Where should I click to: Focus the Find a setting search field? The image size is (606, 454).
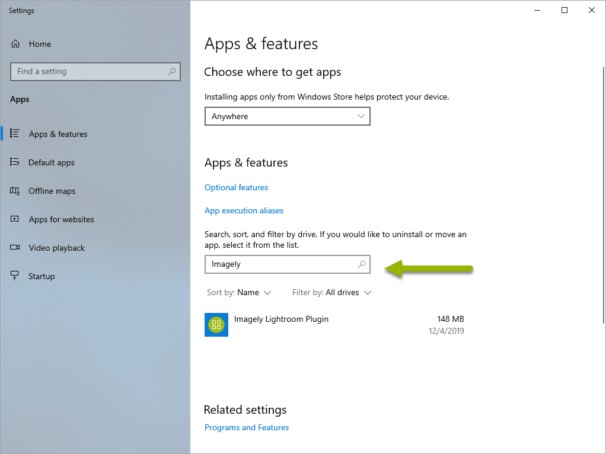(95, 72)
